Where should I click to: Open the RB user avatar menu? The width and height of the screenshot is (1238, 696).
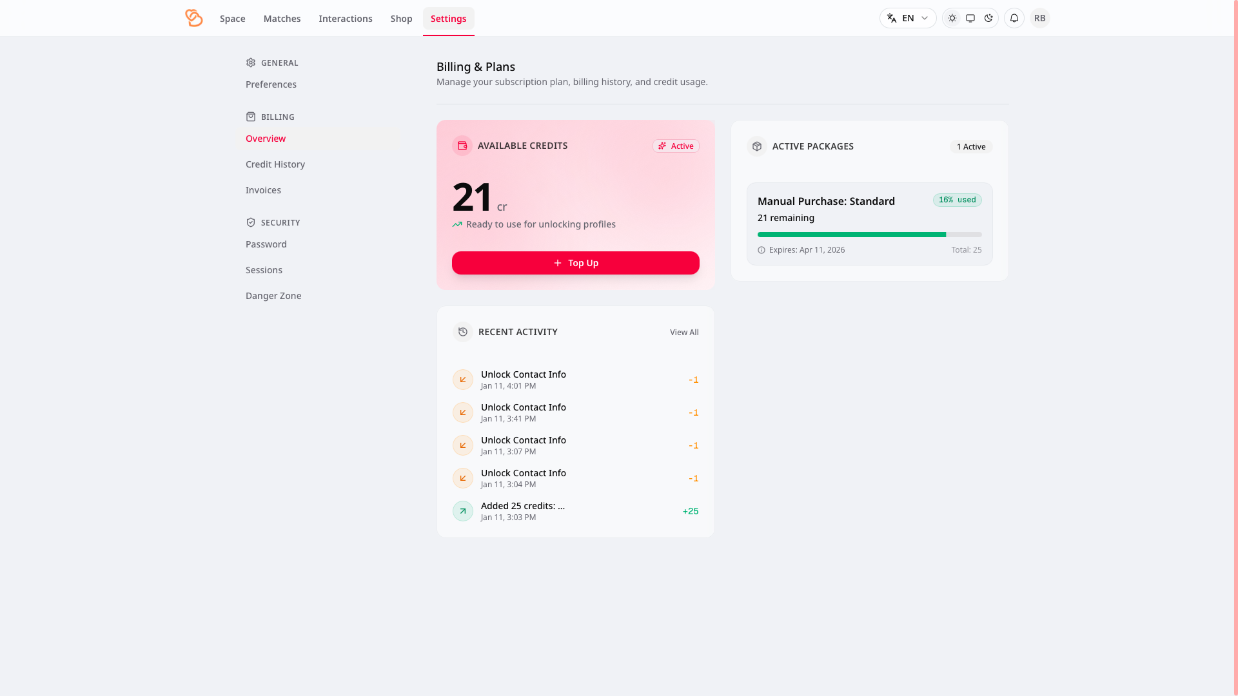[1039, 18]
